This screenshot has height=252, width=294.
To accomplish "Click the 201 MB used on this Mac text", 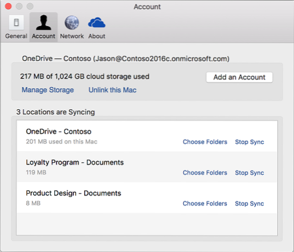I will (x=61, y=142).
